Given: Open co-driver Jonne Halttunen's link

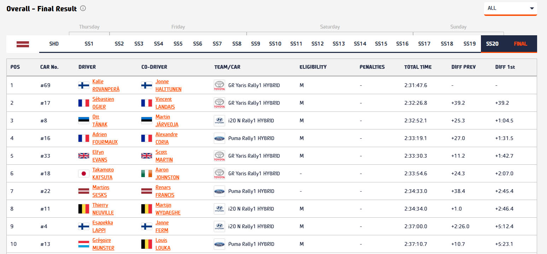Looking at the screenshot, I should point(168,85).
